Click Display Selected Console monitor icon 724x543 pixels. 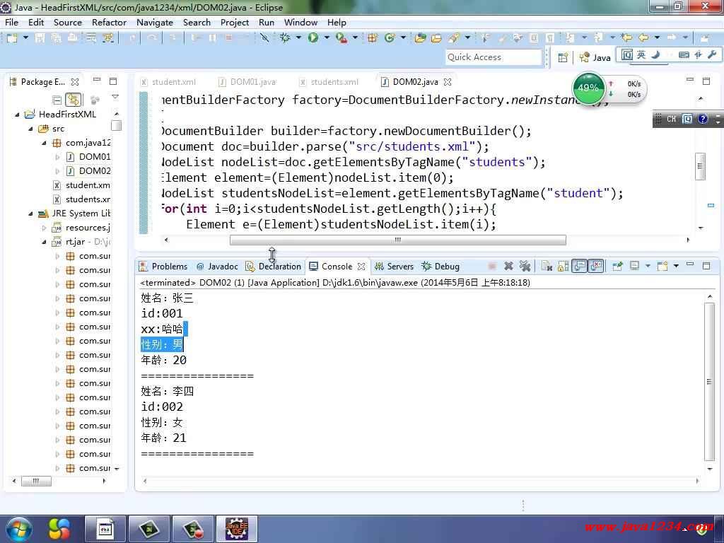(x=635, y=266)
